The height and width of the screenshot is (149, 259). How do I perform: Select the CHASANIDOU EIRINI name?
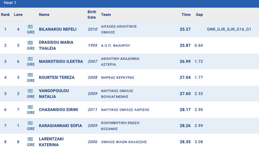(58, 110)
